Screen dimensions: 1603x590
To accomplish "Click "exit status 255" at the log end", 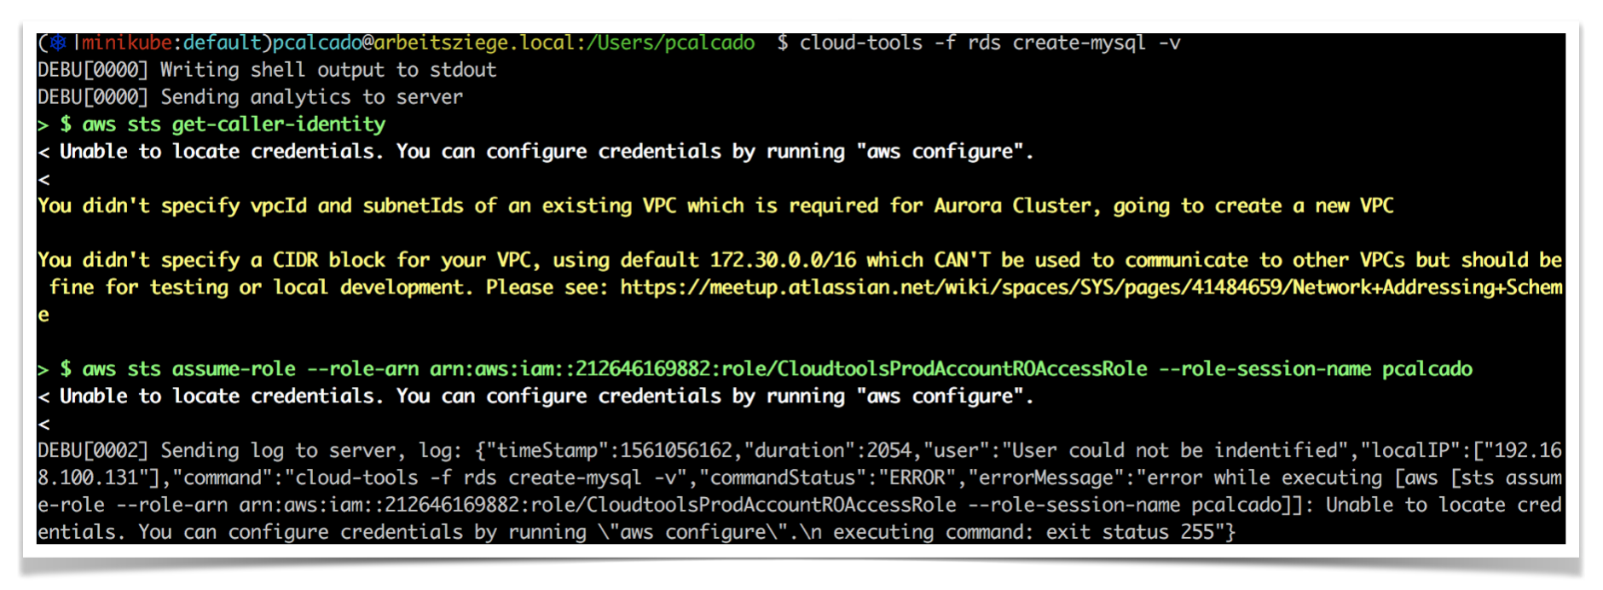I will tap(1131, 532).
